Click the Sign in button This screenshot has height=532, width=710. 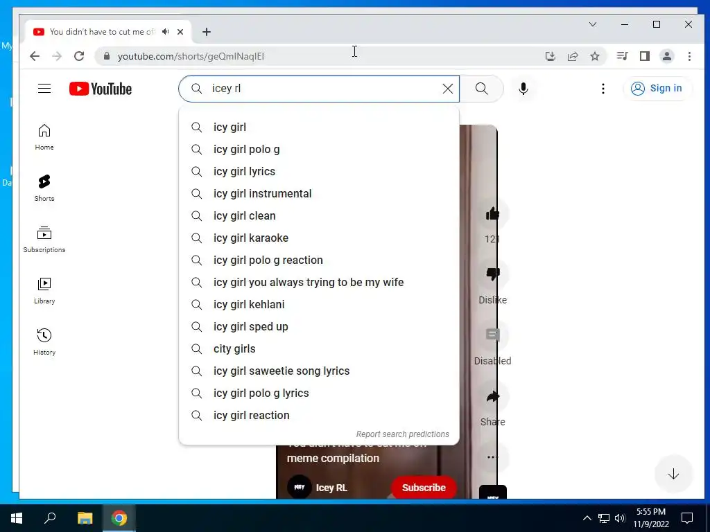point(657,88)
